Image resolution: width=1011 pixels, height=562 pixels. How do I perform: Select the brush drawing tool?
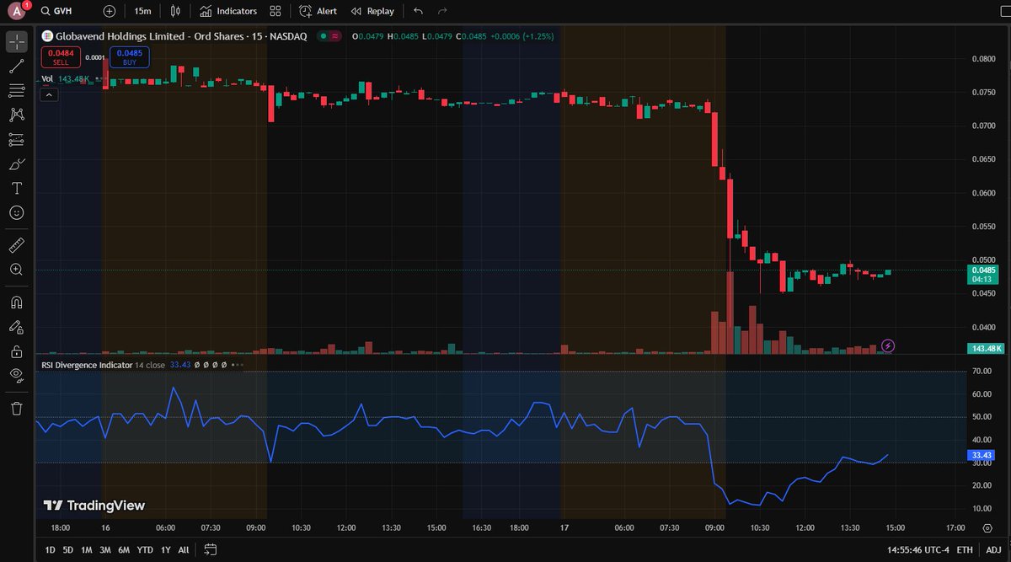(x=16, y=163)
